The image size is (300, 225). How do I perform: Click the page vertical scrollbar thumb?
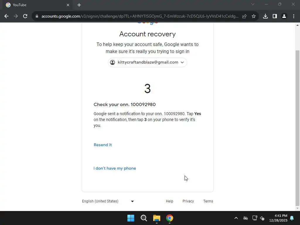coord(297,128)
